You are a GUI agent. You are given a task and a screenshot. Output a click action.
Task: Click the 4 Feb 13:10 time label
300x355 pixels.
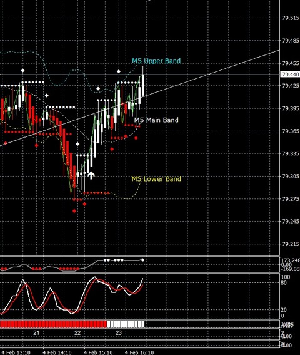tap(16, 352)
